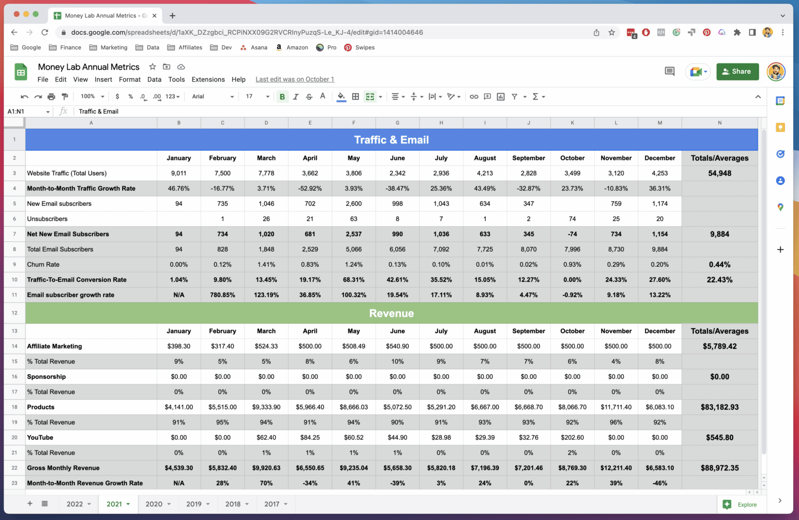Click the Undo icon in toolbar
799x520 pixels.
pos(24,97)
